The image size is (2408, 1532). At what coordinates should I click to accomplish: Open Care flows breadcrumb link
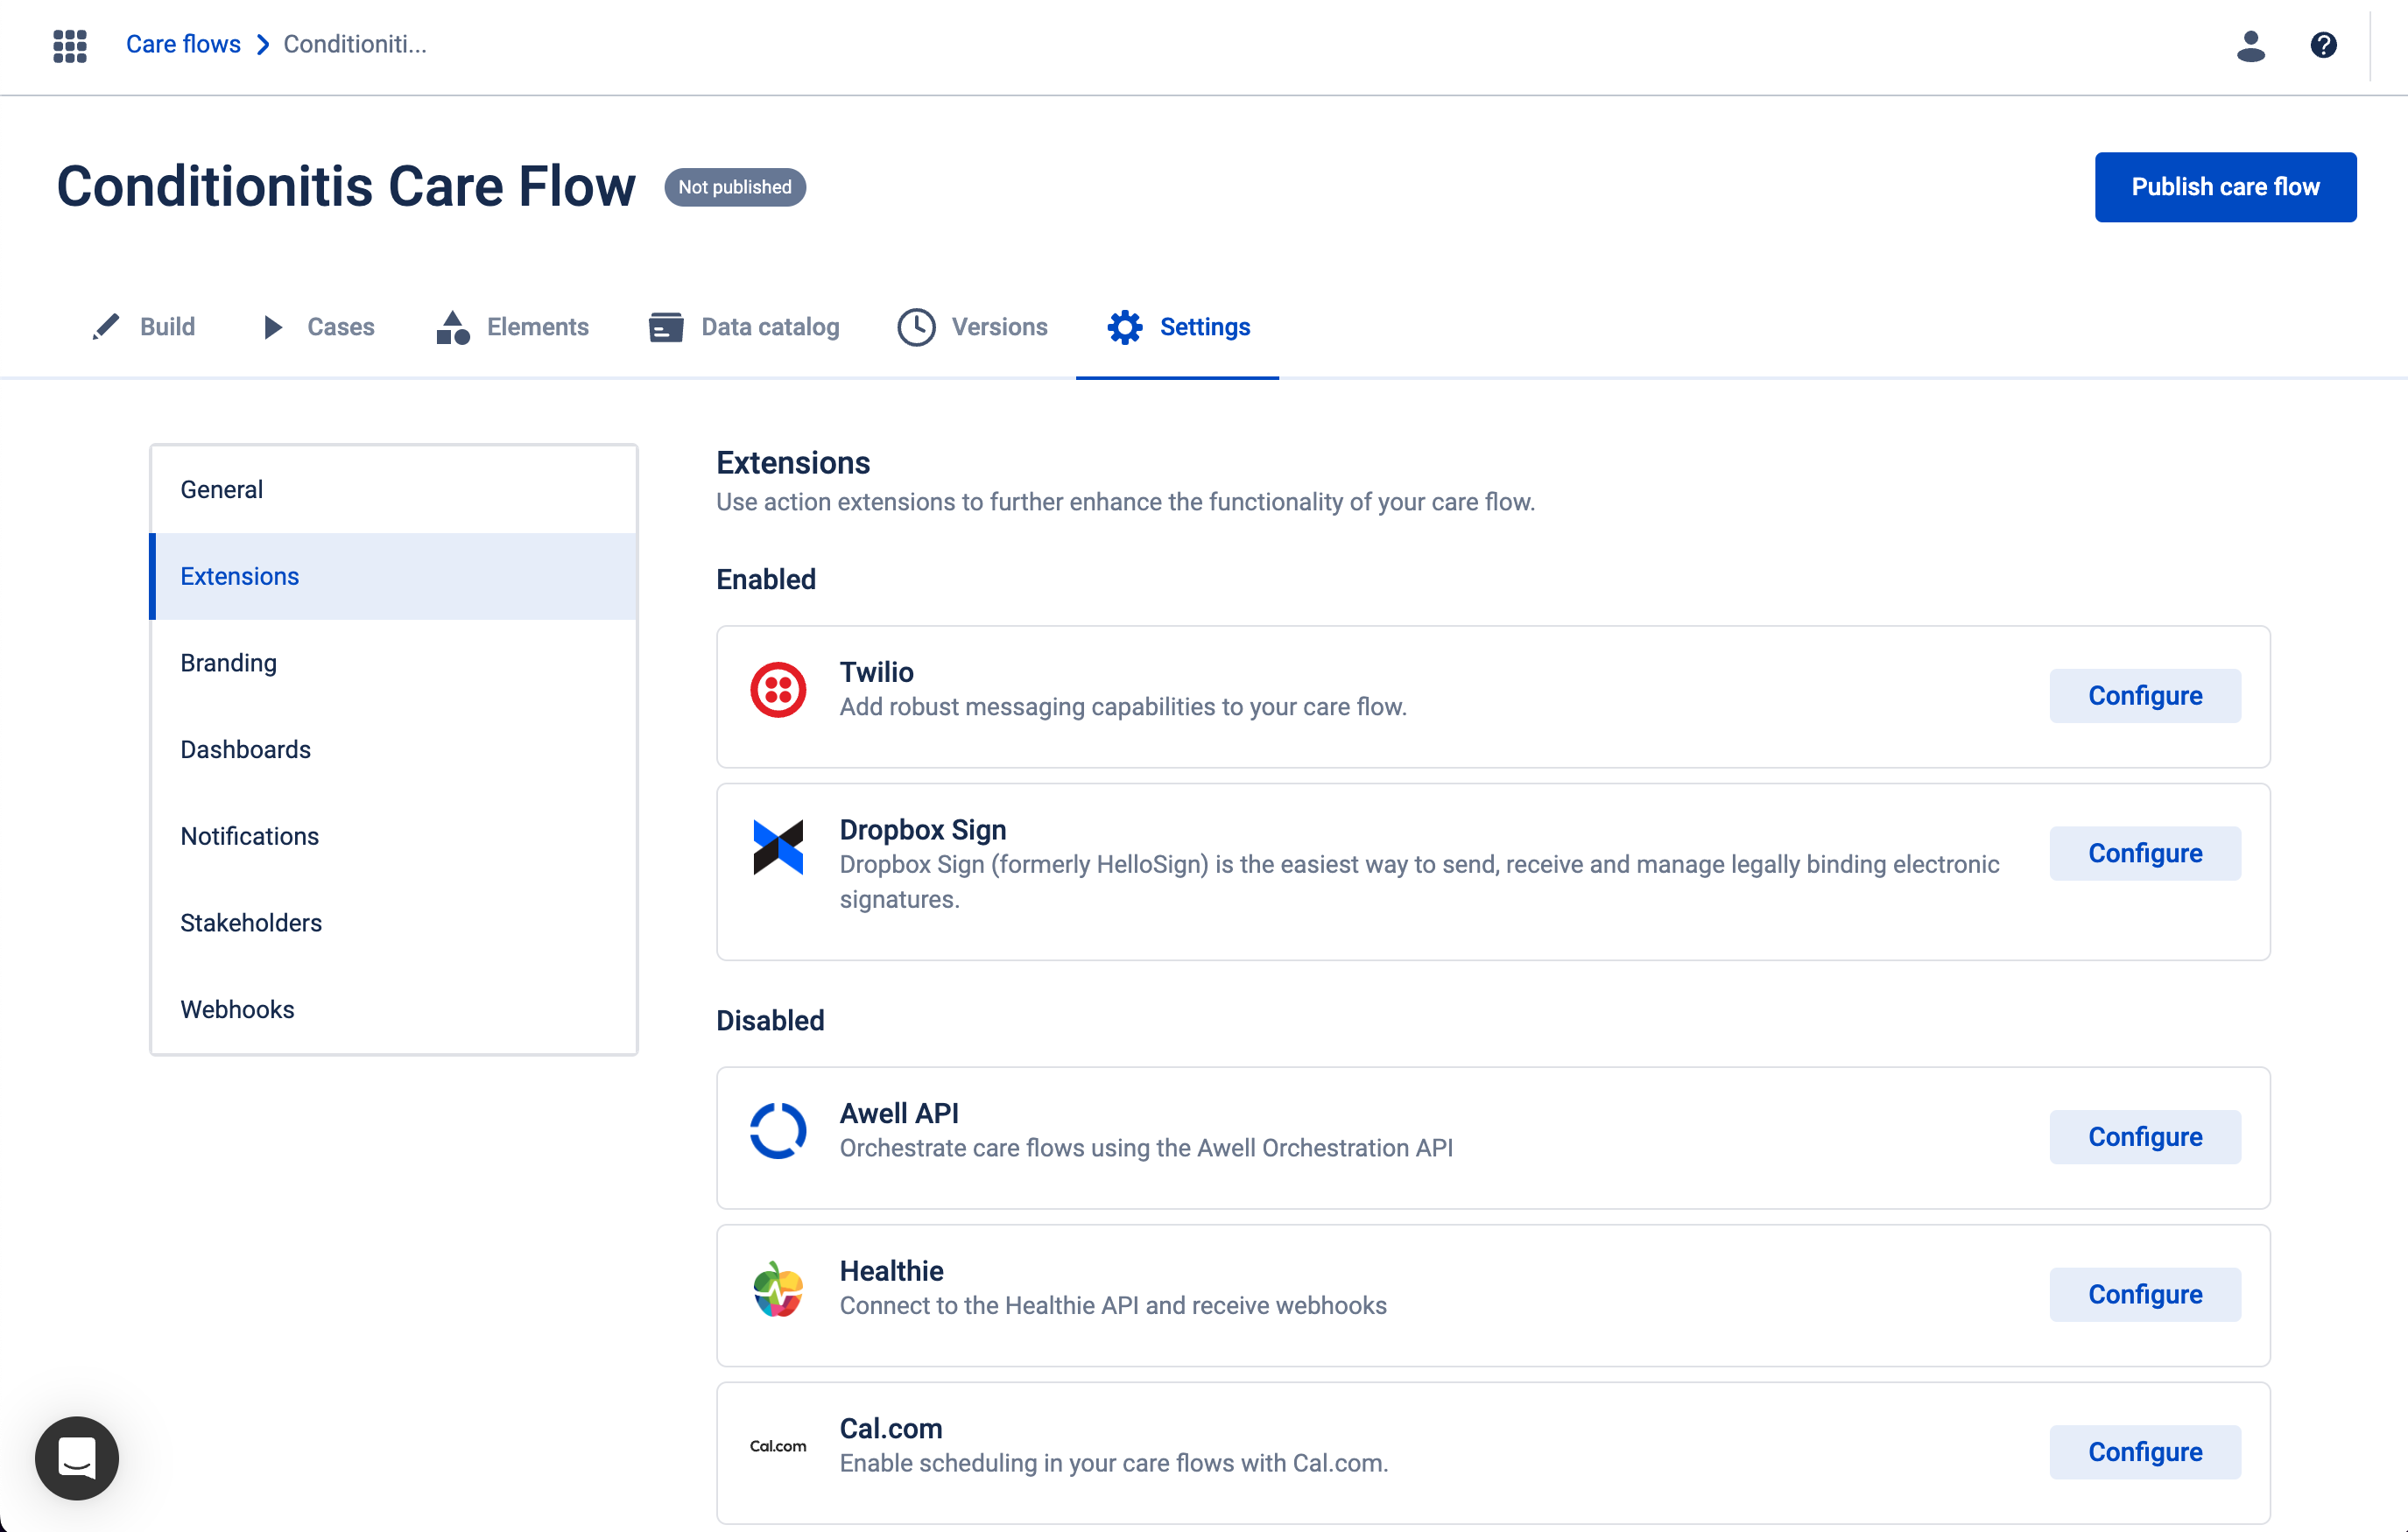pos(183,44)
